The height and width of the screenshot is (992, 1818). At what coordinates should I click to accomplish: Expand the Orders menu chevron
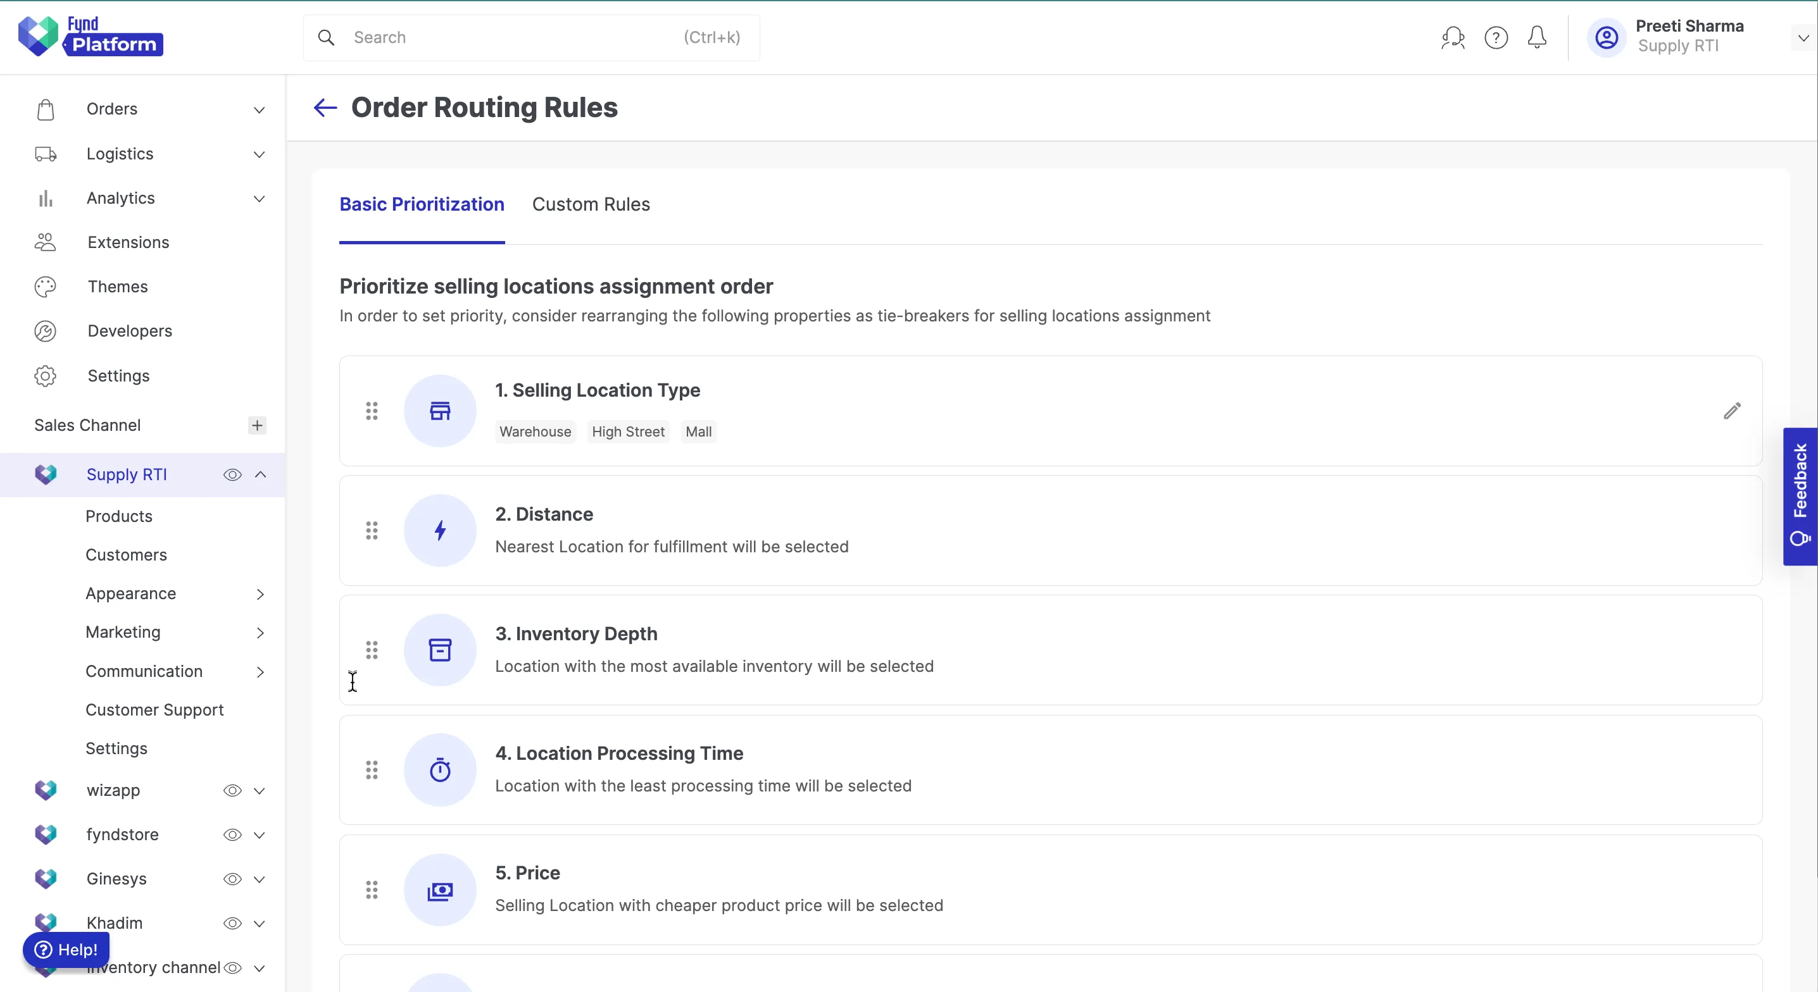click(x=259, y=109)
